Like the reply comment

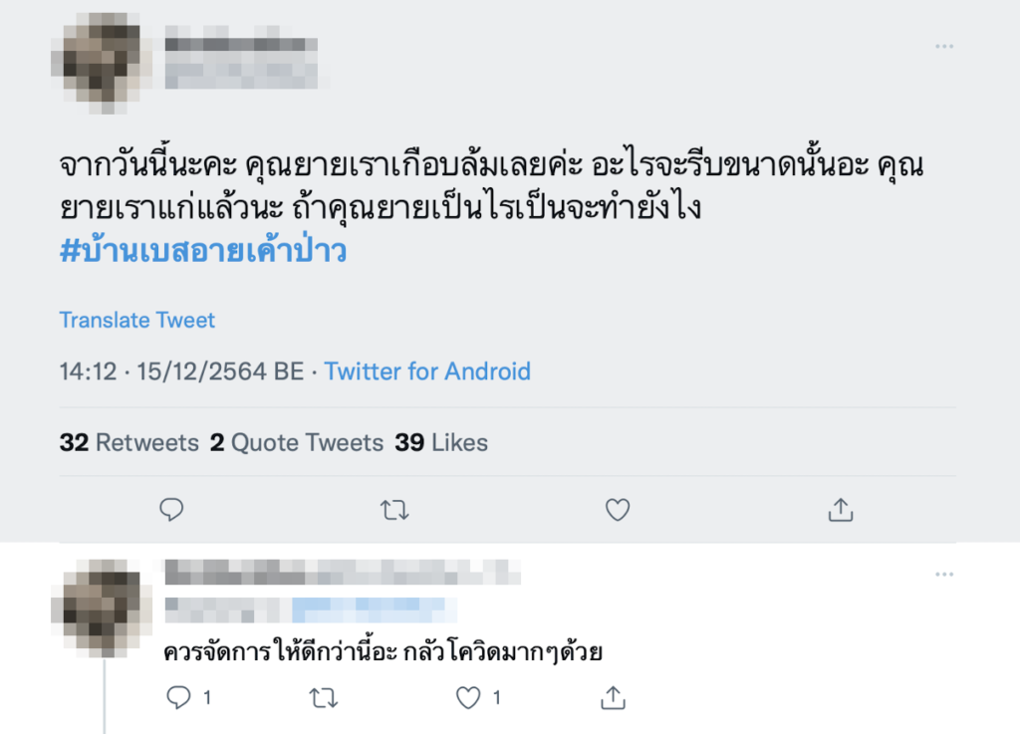coord(468,698)
